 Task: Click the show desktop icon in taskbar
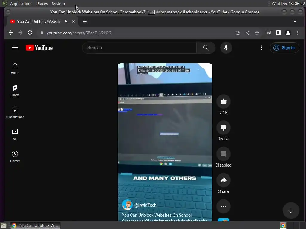[x=3, y=225]
